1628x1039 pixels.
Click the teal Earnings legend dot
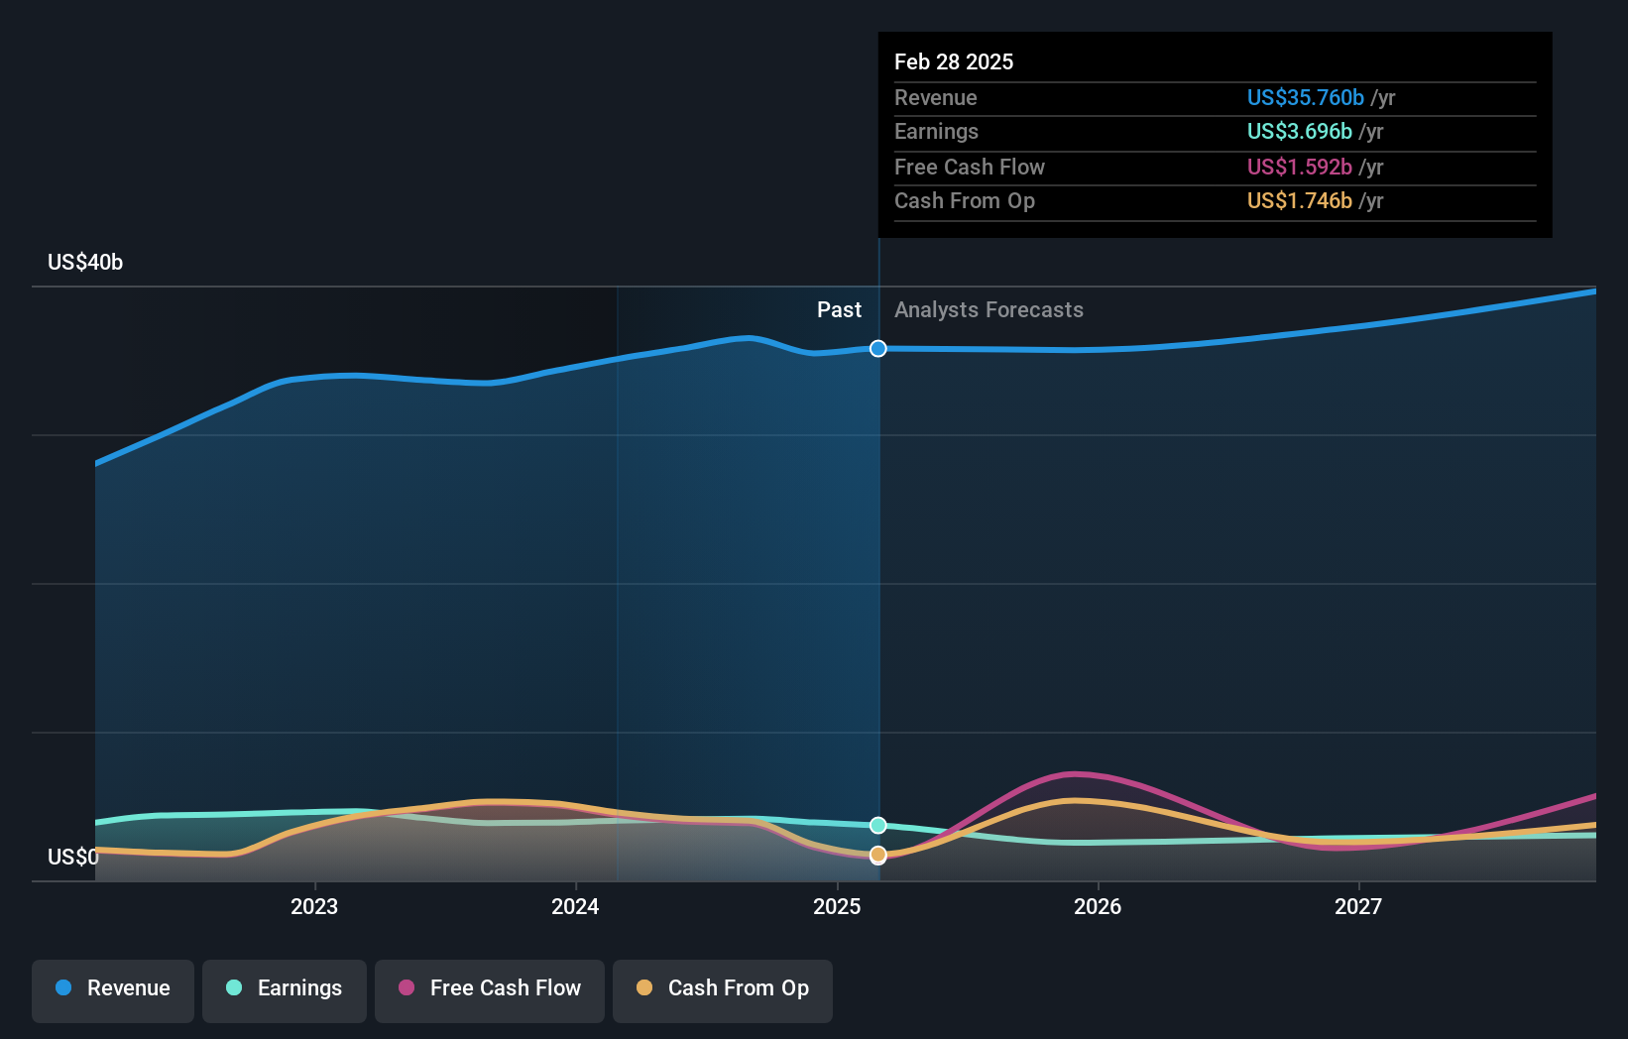(234, 987)
